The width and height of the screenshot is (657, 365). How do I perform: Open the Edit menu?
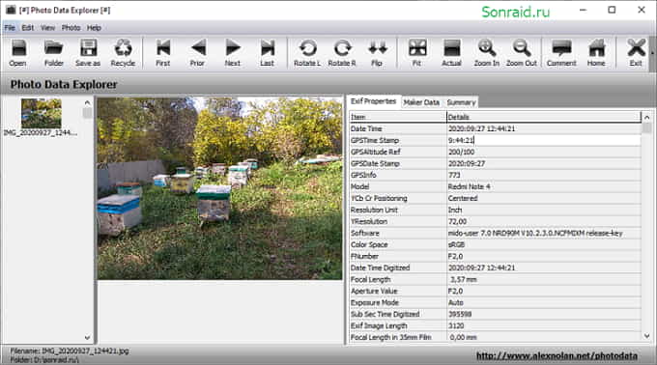(x=28, y=28)
